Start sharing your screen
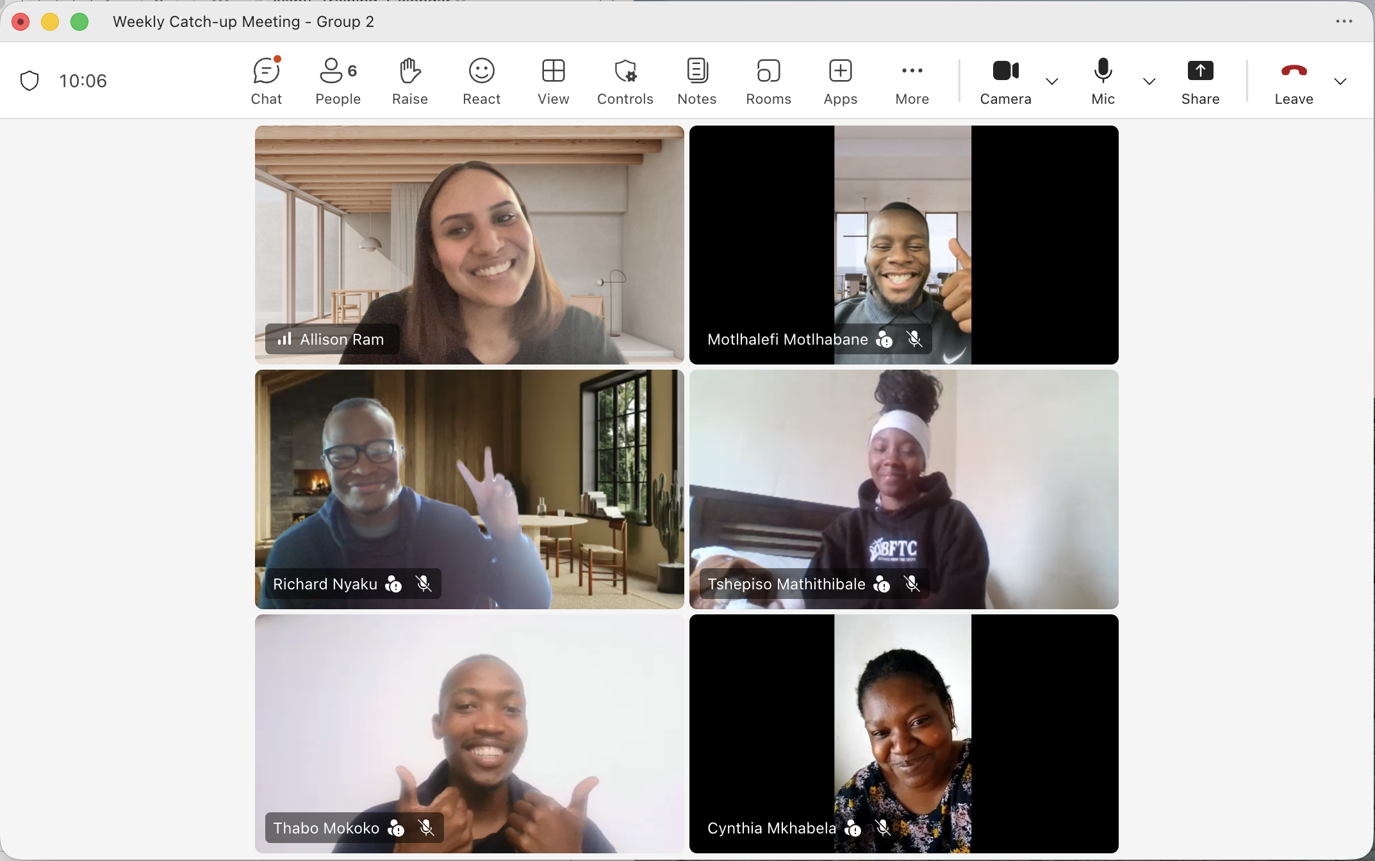Image resolution: width=1375 pixels, height=861 pixels. click(1200, 80)
